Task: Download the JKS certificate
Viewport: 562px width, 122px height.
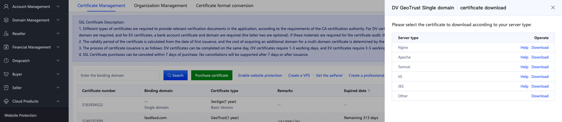Action: [x=540, y=86]
